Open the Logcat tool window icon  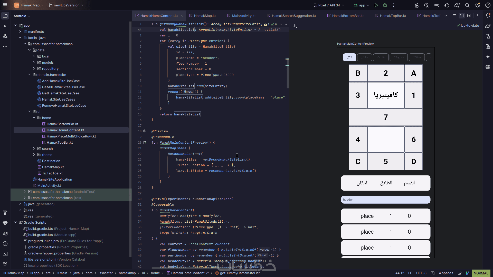click(x=5, y=233)
